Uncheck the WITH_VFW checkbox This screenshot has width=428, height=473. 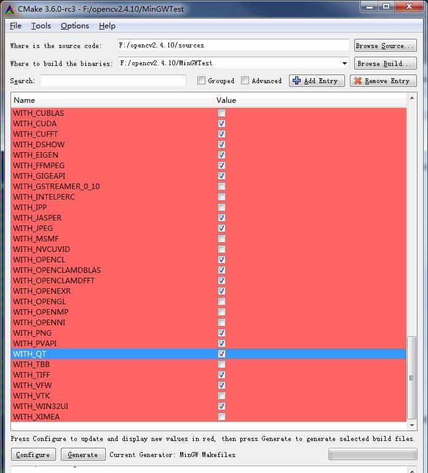point(221,385)
